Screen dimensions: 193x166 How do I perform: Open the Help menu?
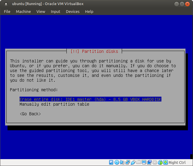point(89,11)
